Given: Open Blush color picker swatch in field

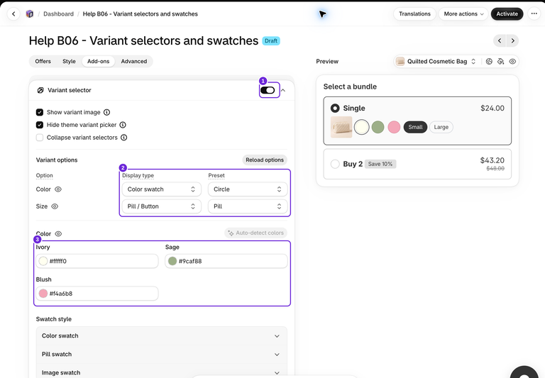Looking at the screenshot, I should pyautogui.click(x=43, y=294).
